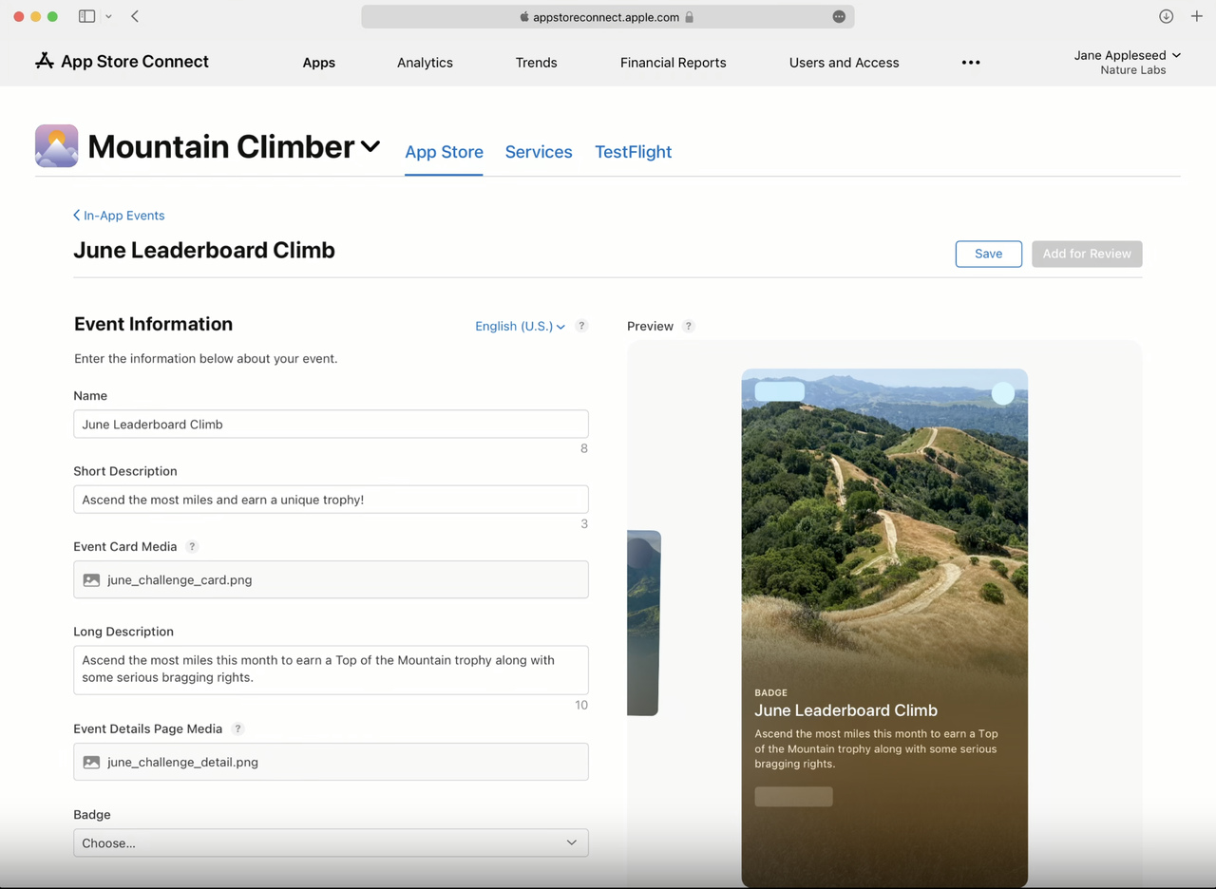Click the help icon beside Event Card Media
Screen dimensions: 1216x889
tap(192, 547)
